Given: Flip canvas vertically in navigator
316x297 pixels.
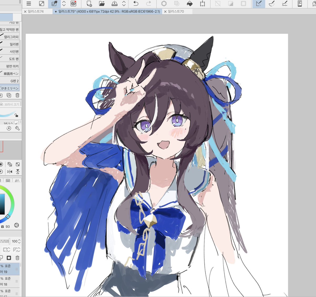Looking at the screenshot, I should click(18, 172).
